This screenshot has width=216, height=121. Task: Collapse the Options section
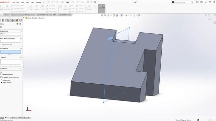click(x=21, y=72)
